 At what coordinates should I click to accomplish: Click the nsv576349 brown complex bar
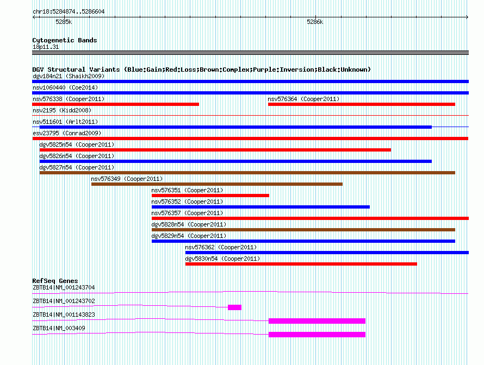coord(216,184)
